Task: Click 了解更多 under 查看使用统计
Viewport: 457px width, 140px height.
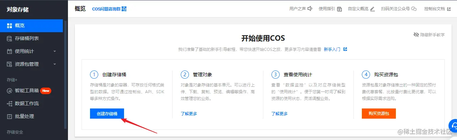Action: (x=280, y=114)
